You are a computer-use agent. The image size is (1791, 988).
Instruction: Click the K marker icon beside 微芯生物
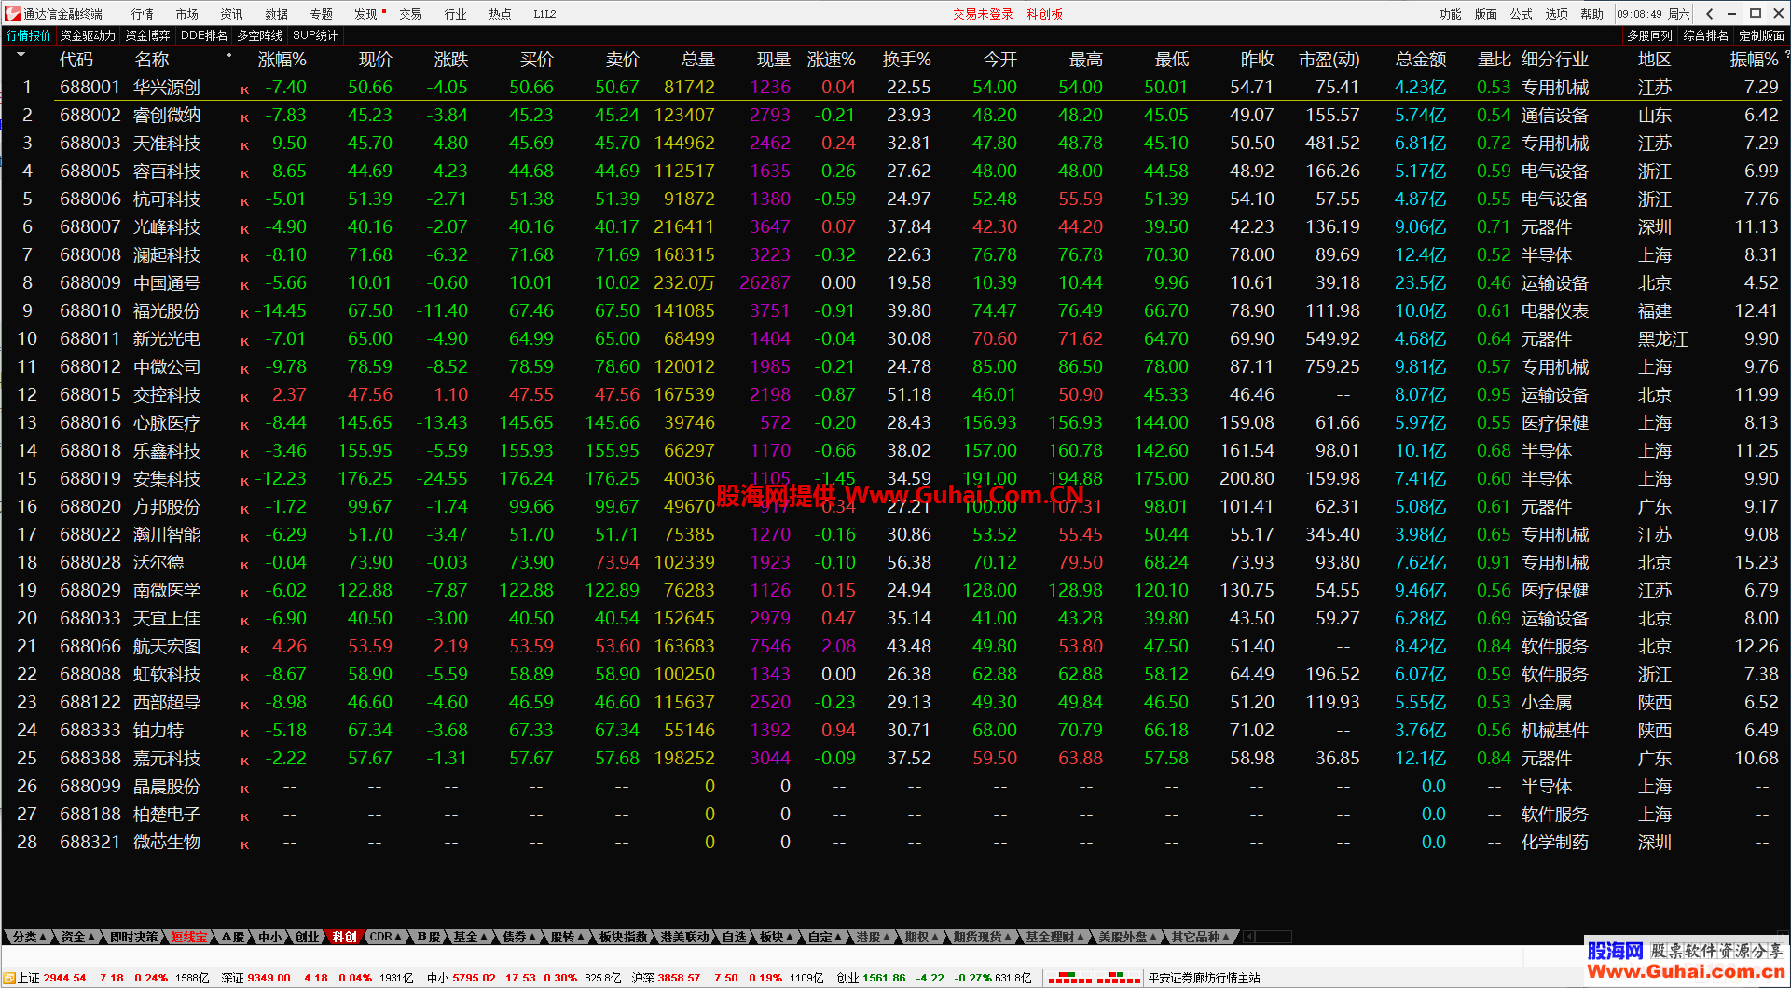(x=244, y=845)
